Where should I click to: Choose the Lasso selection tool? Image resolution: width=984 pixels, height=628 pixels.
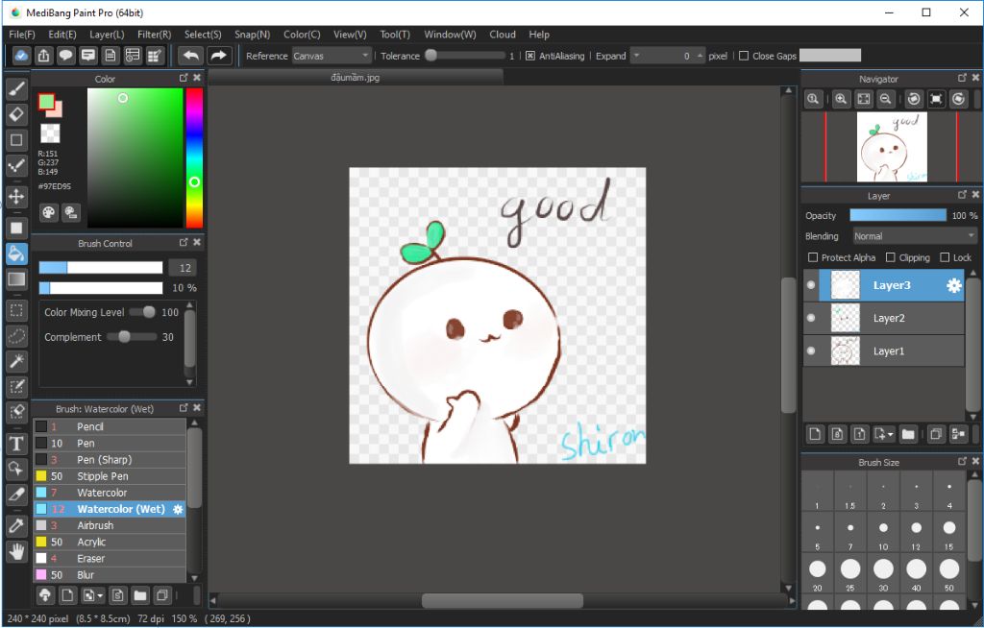coord(17,336)
